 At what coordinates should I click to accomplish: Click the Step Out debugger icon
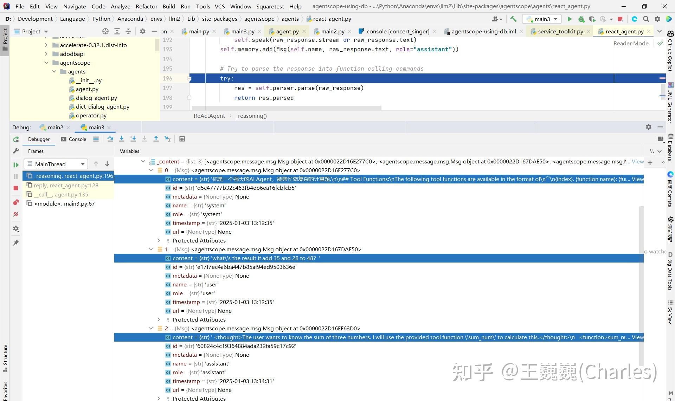pos(156,139)
